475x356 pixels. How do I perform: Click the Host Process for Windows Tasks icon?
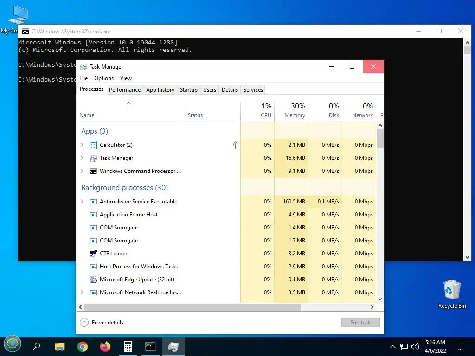[93, 267]
